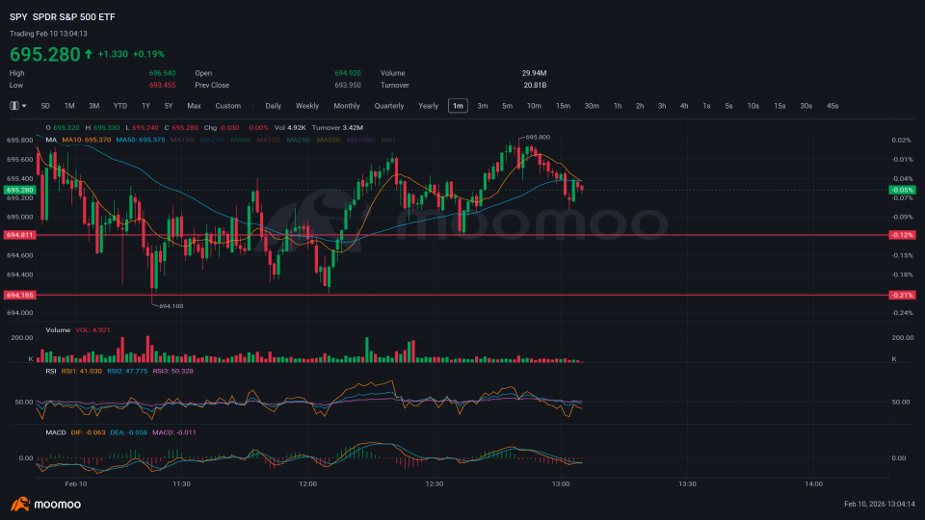
Task: Switch to YTD range
Action: (x=120, y=106)
